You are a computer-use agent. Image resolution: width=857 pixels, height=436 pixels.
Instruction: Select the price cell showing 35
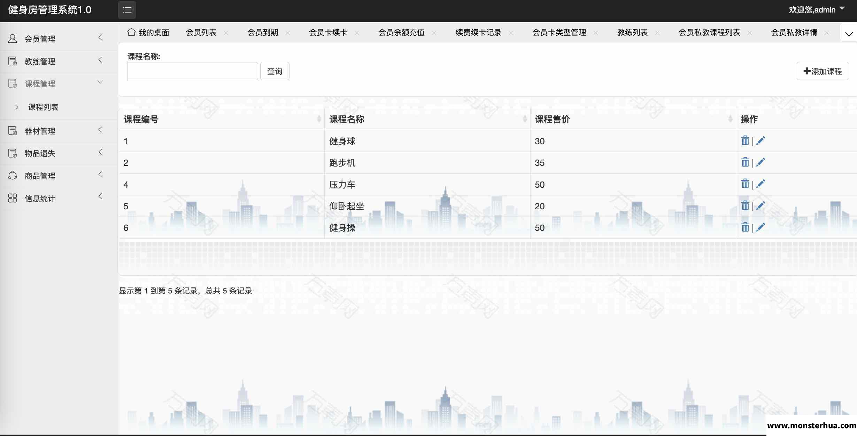click(x=633, y=163)
